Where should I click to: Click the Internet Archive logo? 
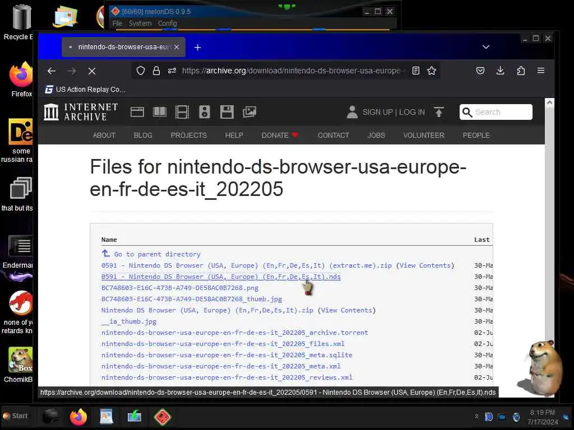[81, 112]
